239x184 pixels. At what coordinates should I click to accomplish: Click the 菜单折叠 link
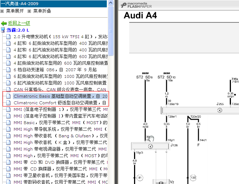pyautogui.click(x=42, y=11)
